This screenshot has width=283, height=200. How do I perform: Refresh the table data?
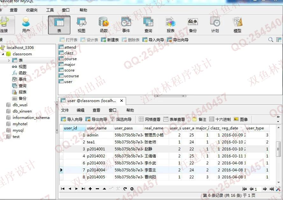click(125, 189)
